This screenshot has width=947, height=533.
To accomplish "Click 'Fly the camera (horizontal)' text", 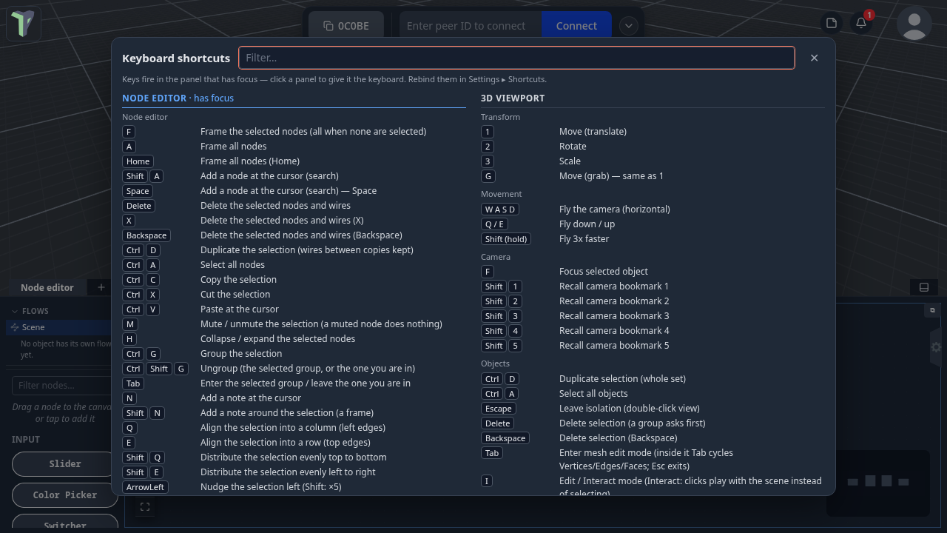I will 615,209.
